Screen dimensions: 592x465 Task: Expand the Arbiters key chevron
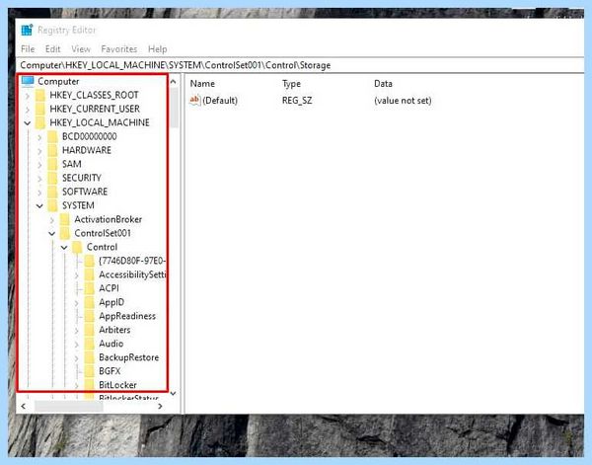click(77, 331)
